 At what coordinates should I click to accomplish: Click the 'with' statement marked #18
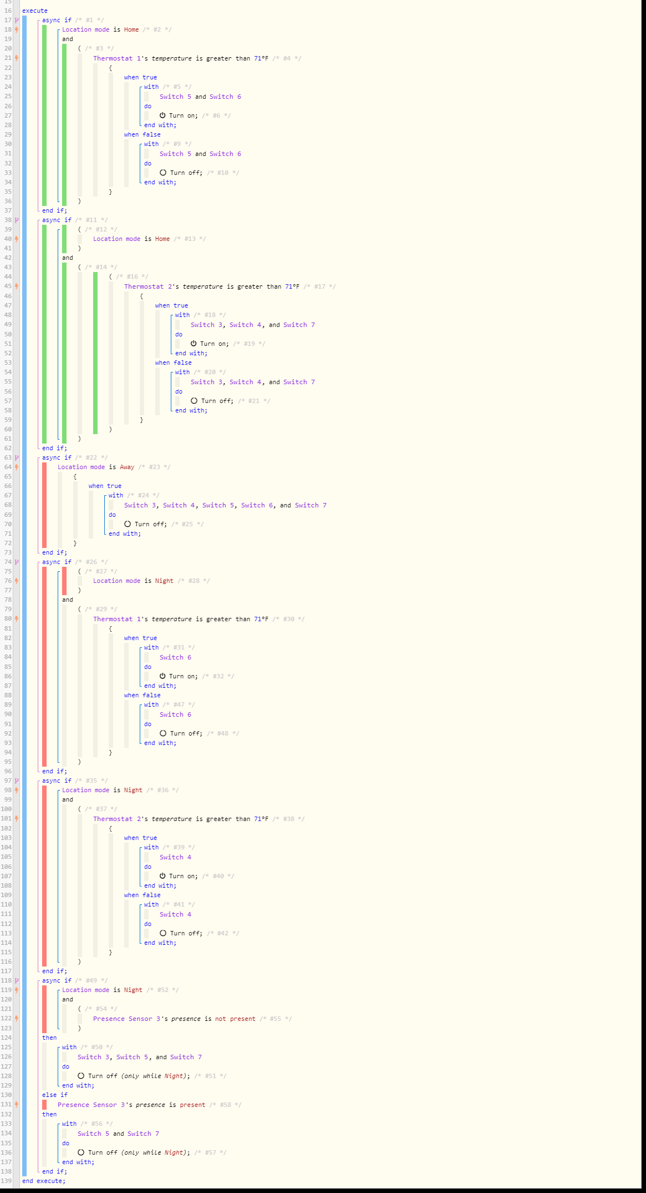tap(182, 315)
